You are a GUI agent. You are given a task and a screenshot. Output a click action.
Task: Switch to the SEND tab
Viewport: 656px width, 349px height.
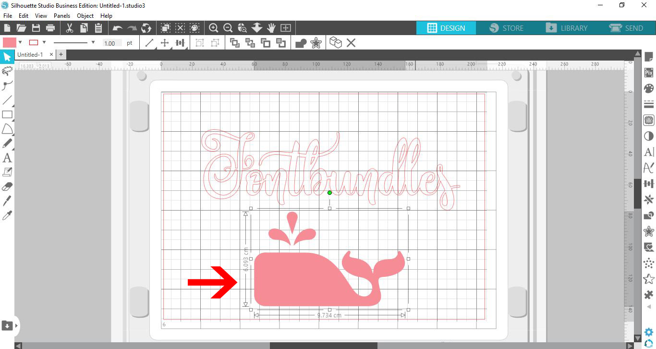[626, 28]
